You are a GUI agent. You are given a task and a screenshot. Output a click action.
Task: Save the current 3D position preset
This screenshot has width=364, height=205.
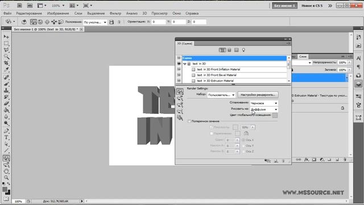pyautogui.click(x=111, y=22)
